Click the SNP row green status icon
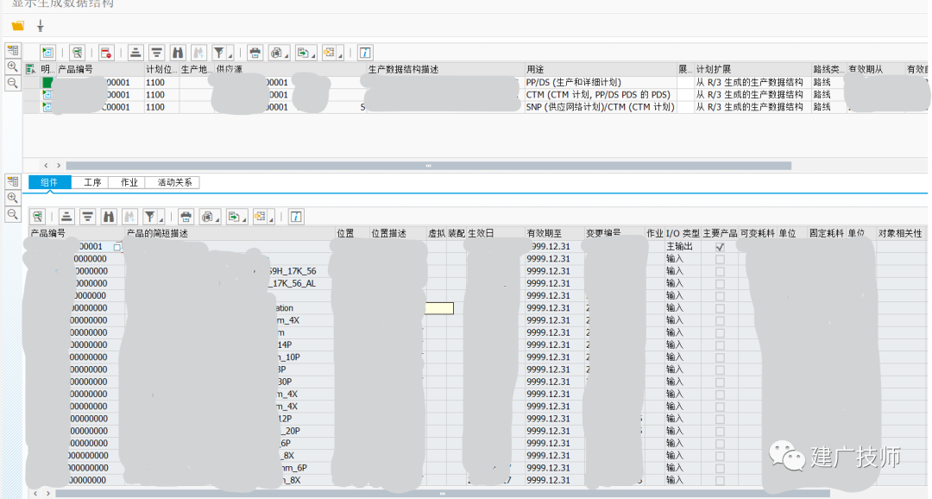This screenshot has width=932, height=499. (x=47, y=107)
